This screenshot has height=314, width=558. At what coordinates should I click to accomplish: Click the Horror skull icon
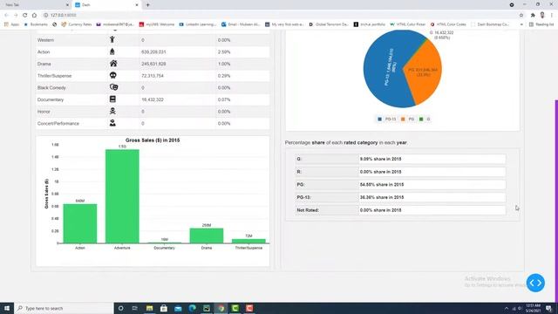112,111
